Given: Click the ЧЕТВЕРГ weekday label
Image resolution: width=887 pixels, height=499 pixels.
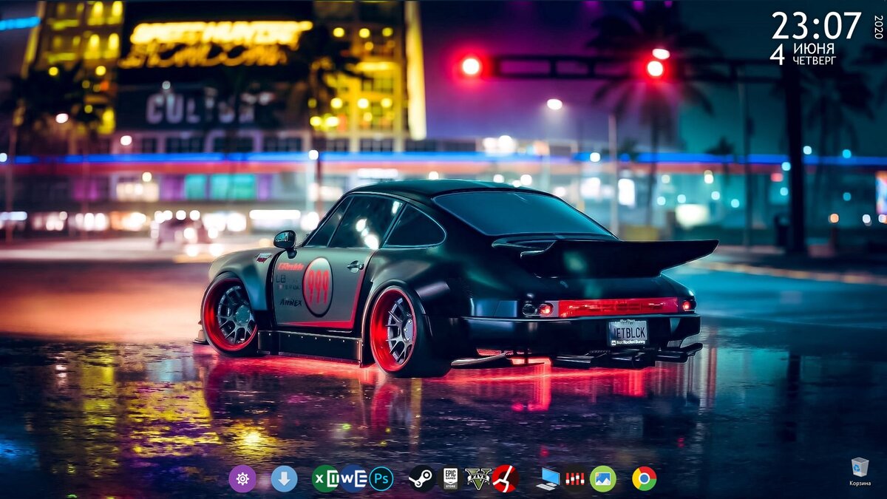Looking at the screenshot, I should click(x=815, y=61).
